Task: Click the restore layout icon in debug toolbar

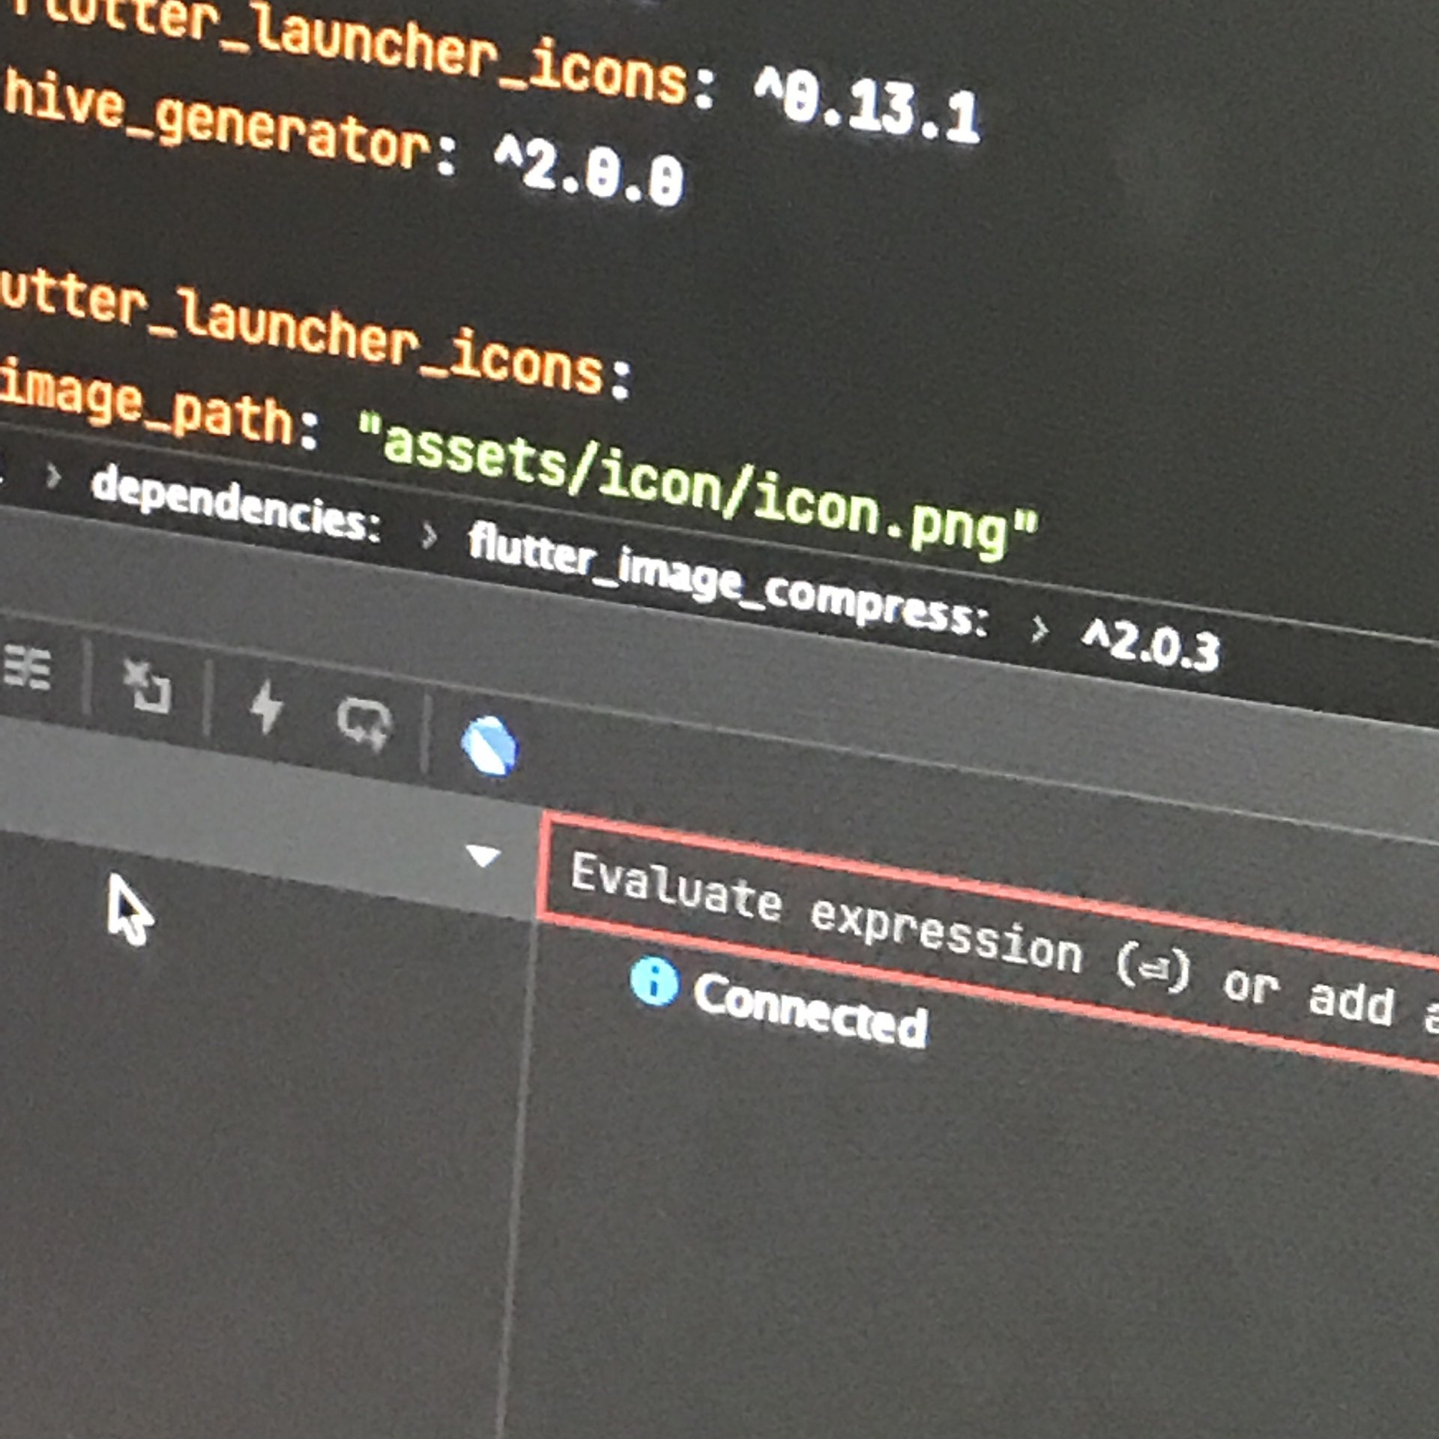Action: pos(147,685)
